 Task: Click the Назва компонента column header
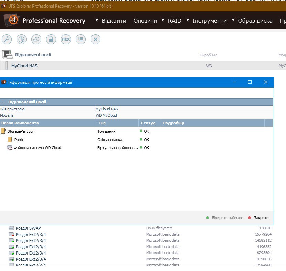48,123
